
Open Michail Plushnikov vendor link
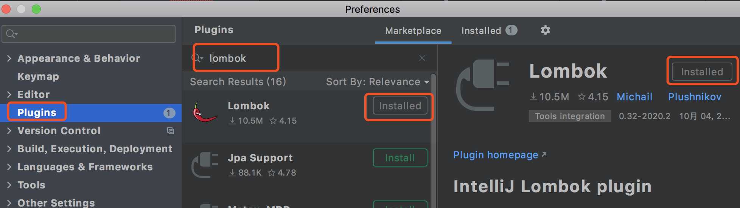(668, 97)
